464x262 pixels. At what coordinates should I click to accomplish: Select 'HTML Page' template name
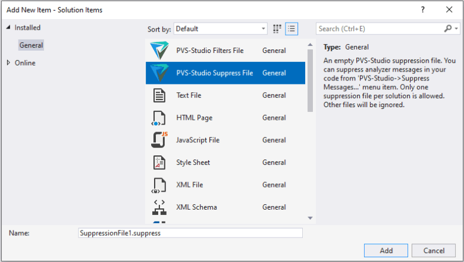pyautogui.click(x=194, y=118)
